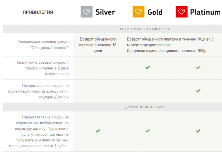
Task: Click Gold checkmark for doubled internet speed
Action: [x=147, y=68]
